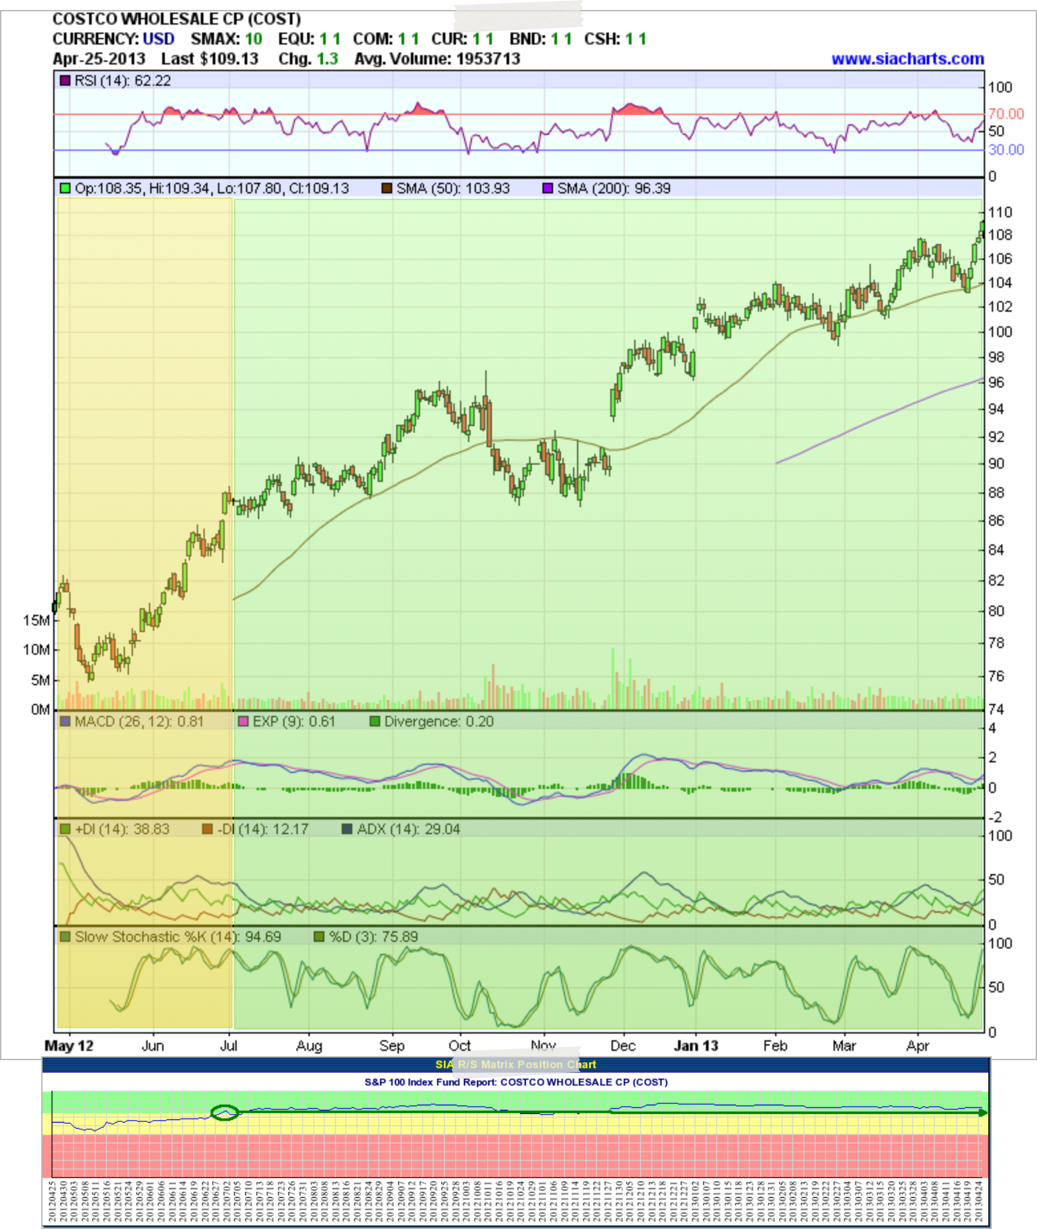The width and height of the screenshot is (1037, 1229).
Task: Click the COSTCO WHOLESALE CP (COST) chart title
Action: coord(177,19)
